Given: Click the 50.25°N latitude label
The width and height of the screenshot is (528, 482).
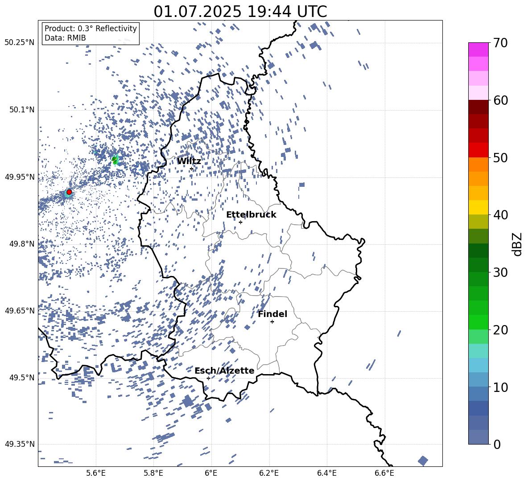Looking at the screenshot, I should click(x=20, y=43).
